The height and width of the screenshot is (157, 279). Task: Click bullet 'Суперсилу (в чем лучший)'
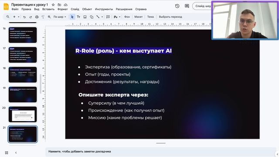click(116, 103)
